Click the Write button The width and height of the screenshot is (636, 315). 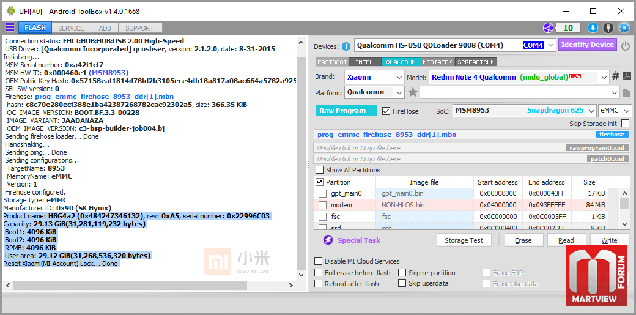(x=609, y=240)
